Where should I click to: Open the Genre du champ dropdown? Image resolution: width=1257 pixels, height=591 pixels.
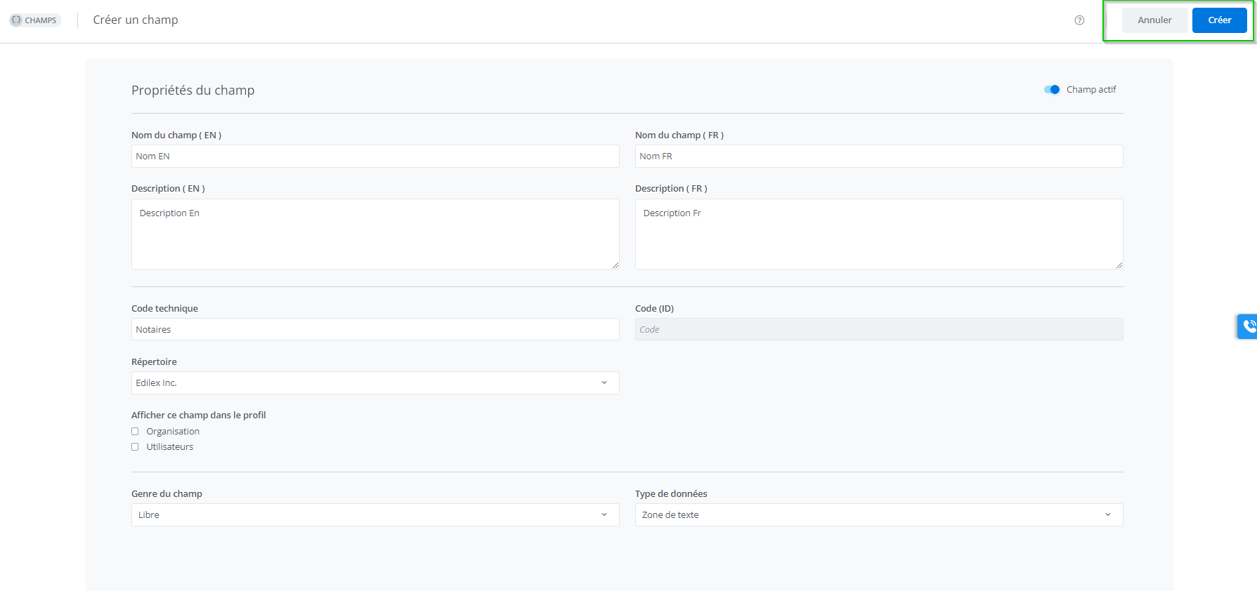click(x=375, y=515)
